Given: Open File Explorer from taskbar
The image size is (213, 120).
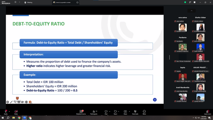Looking at the screenshot, I should (14, 118).
